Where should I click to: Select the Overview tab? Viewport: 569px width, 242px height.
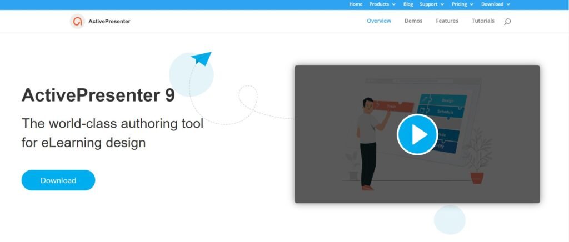(x=379, y=21)
